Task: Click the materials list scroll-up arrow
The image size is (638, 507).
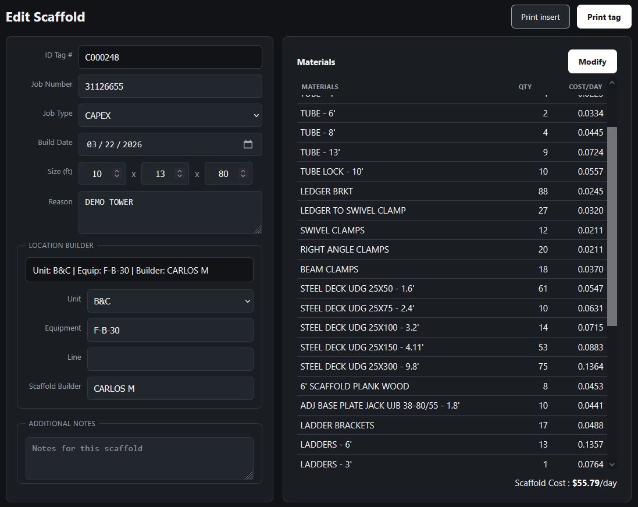Action: (x=612, y=83)
